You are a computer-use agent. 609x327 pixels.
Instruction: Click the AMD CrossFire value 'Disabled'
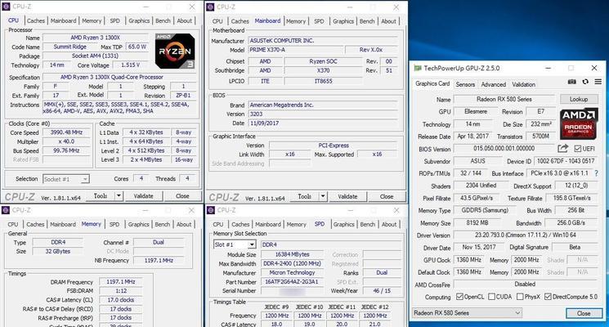525,284
